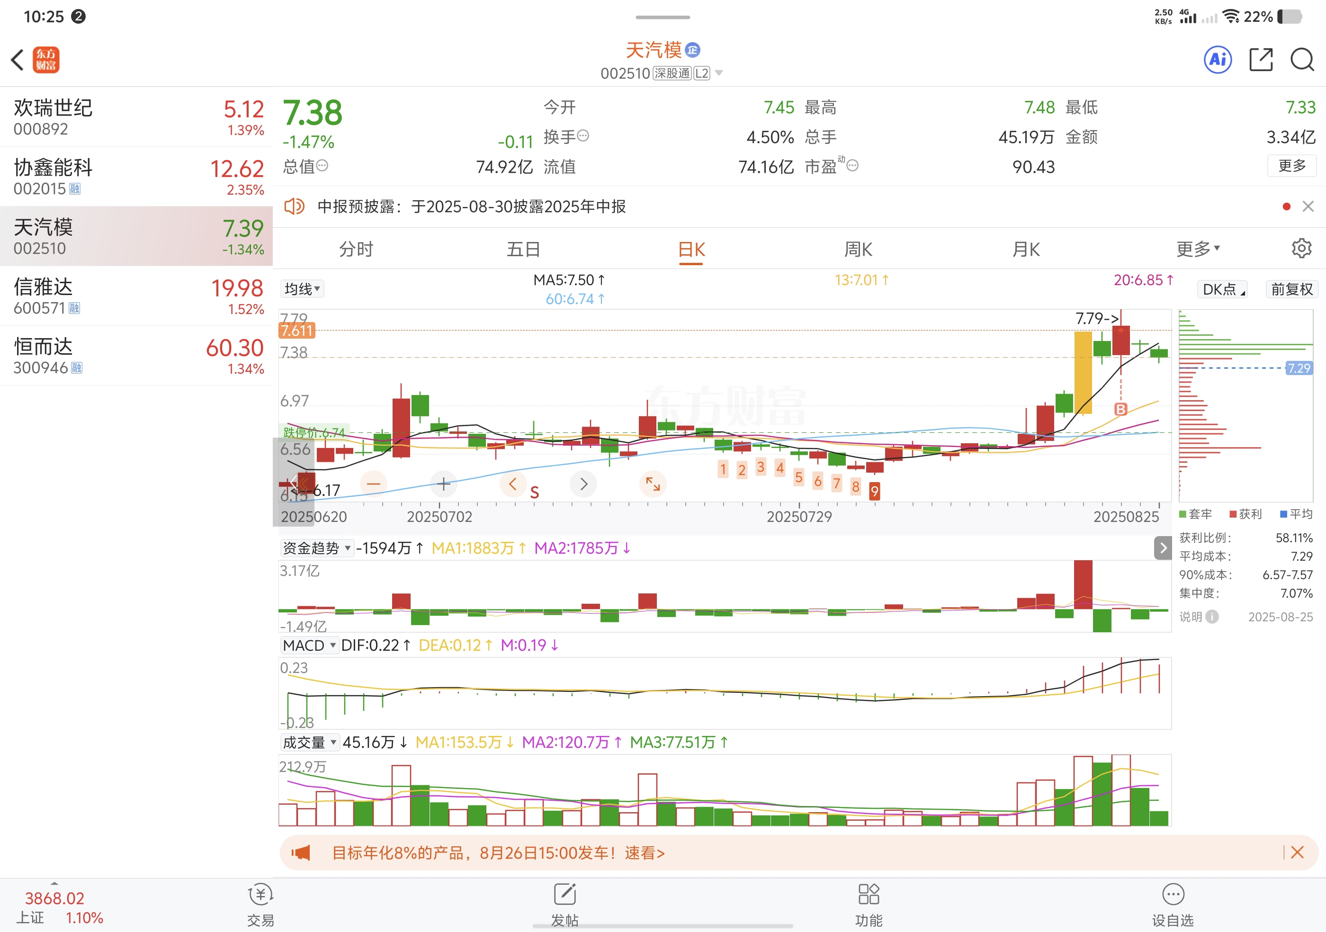
Task: Open chart settings gear icon
Action: 1302,248
